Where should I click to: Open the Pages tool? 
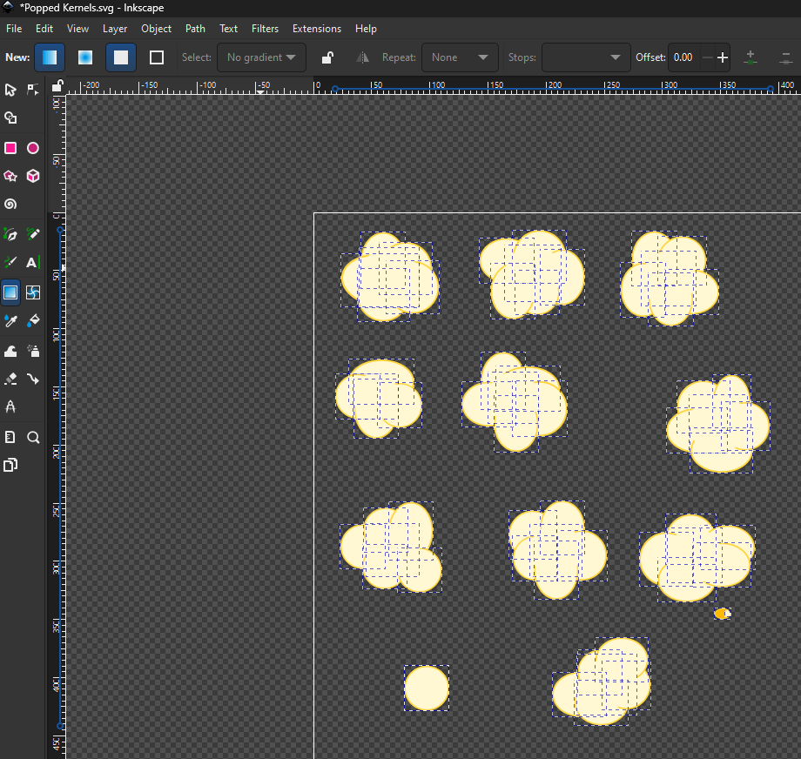pos(10,466)
